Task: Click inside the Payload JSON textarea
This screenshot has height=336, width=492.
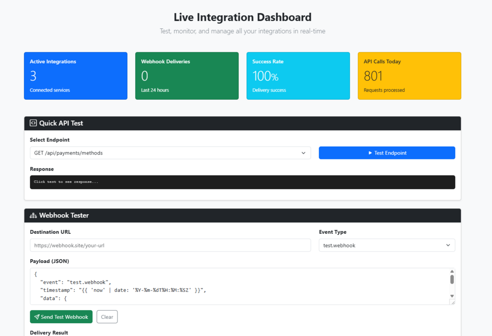Action: (240, 286)
